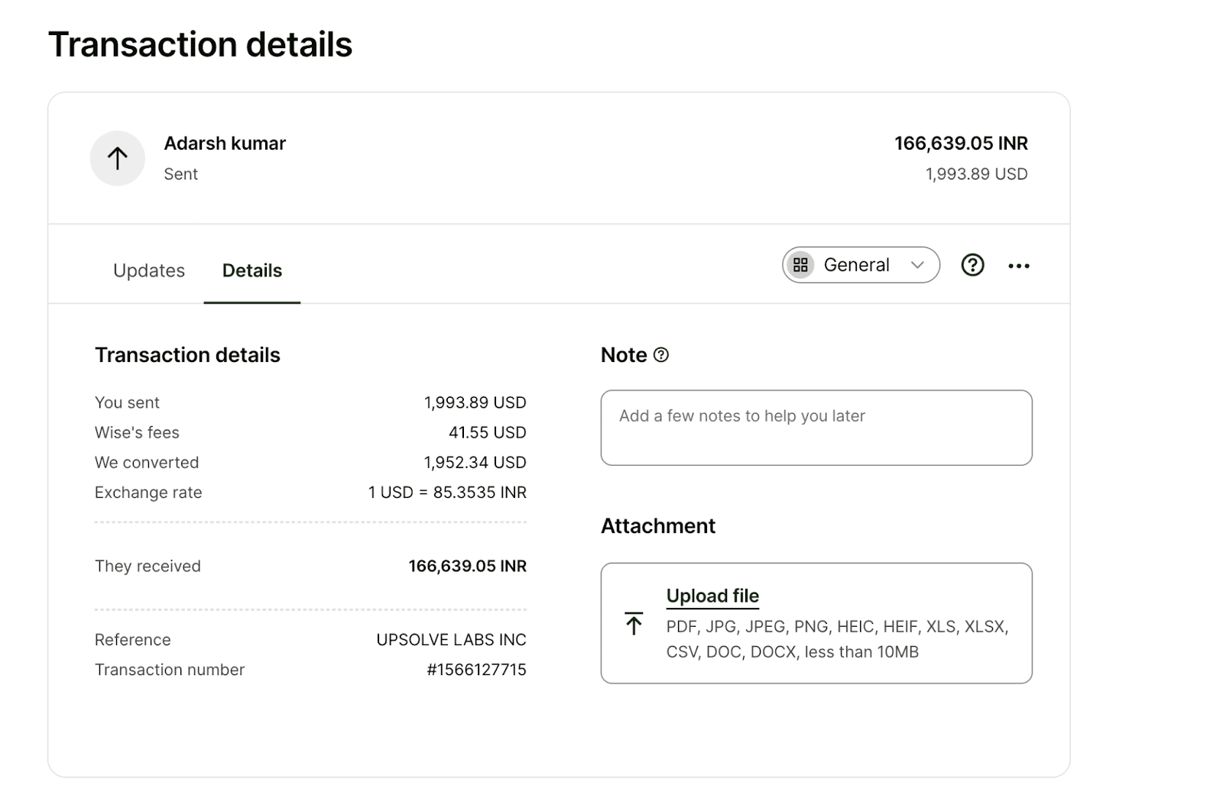Click the upload arrow icon in Attachment box
Viewport: 1223px width, 785px height.
[633, 624]
